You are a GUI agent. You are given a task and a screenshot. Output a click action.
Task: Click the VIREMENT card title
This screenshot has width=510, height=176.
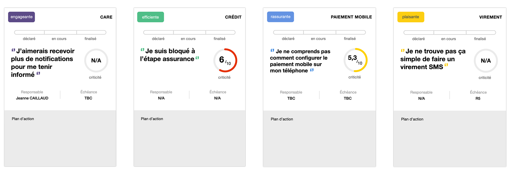[x=490, y=17]
